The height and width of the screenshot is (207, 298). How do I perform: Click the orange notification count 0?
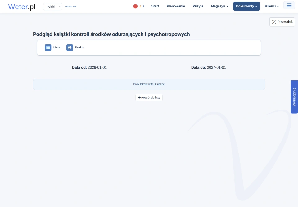click(140, 6)
